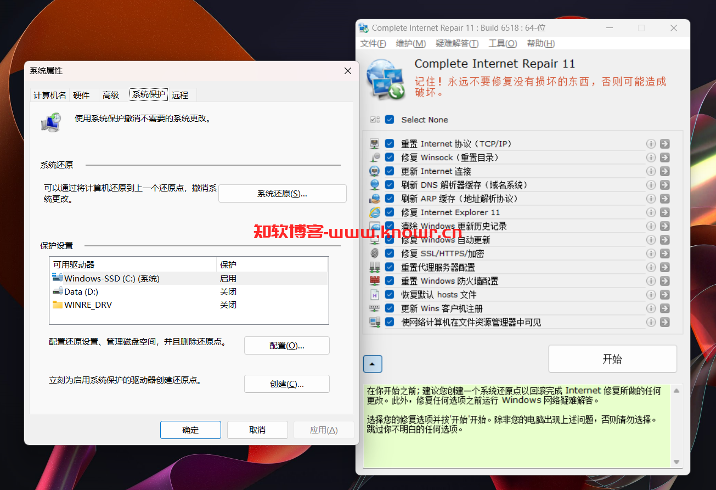This screenshot has height=490, width=716.
Task: Toggle 刷新 ARP 缓存 checkbox
Action: point(390,199)
